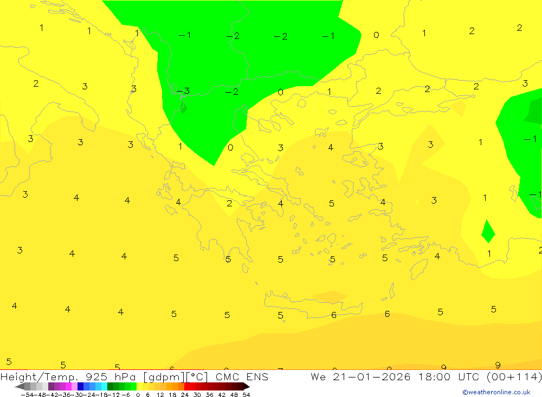
Task: Click the 42 label on the color scale
Action: pos(222,395)
